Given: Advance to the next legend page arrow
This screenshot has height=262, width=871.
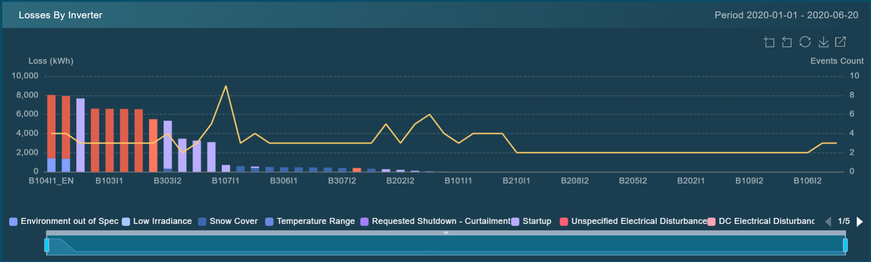Looking at the screenshot, I should coord(860,222).
